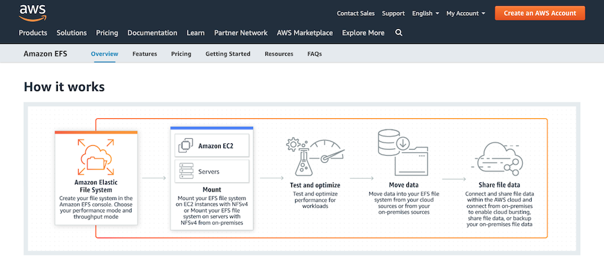Click the Servers rack icon

185,171
